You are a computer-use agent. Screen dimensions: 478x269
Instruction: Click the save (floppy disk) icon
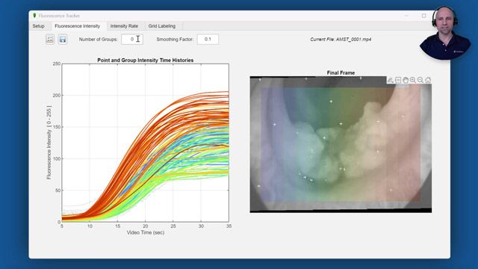(x=63, y=39)
